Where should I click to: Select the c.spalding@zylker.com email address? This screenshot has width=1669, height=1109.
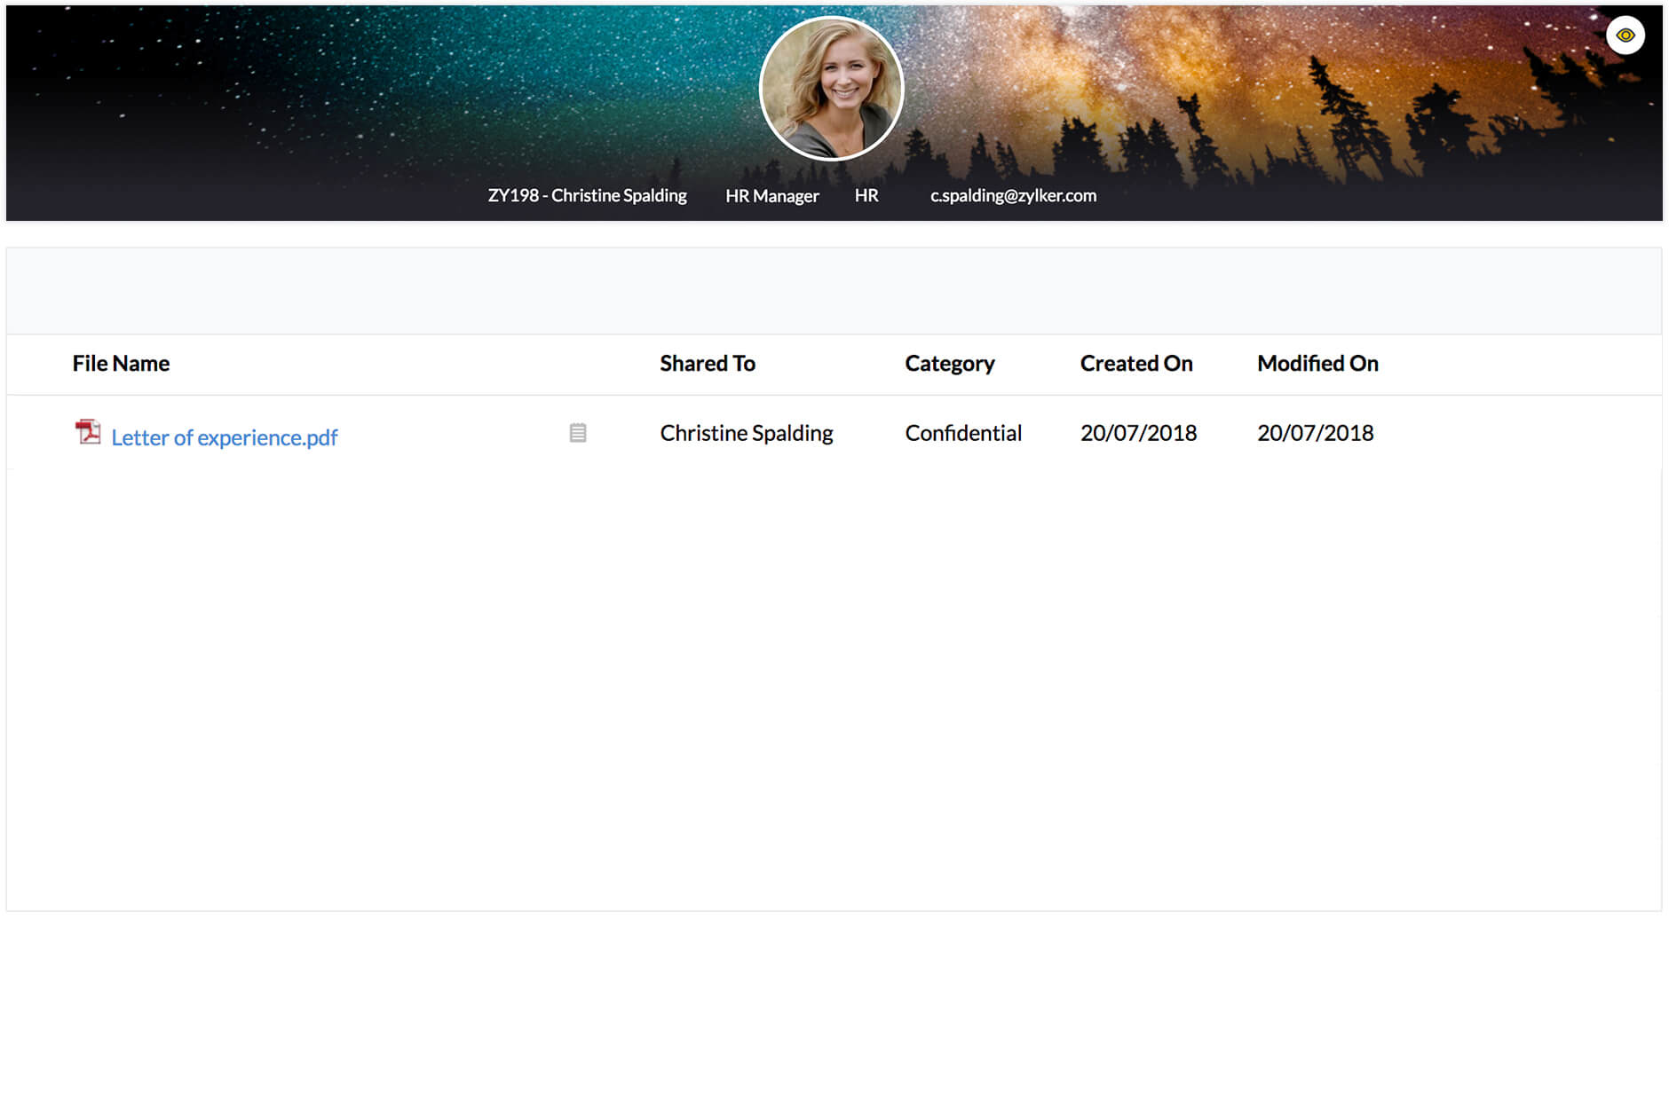(x=1012, y=196)
